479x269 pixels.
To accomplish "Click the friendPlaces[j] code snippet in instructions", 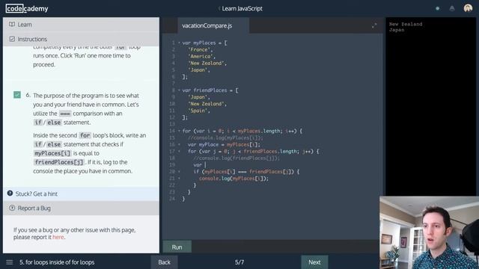I will (x=58, y=162).
